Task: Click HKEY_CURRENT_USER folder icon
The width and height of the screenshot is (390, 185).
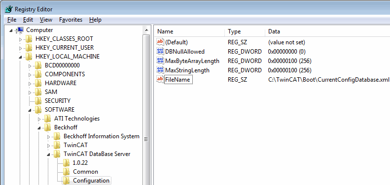Action: pyautogui.click(x=29, y=48)
